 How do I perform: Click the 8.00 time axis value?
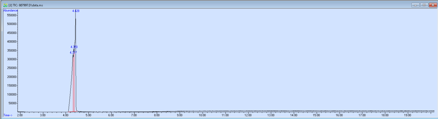[157, 115]
